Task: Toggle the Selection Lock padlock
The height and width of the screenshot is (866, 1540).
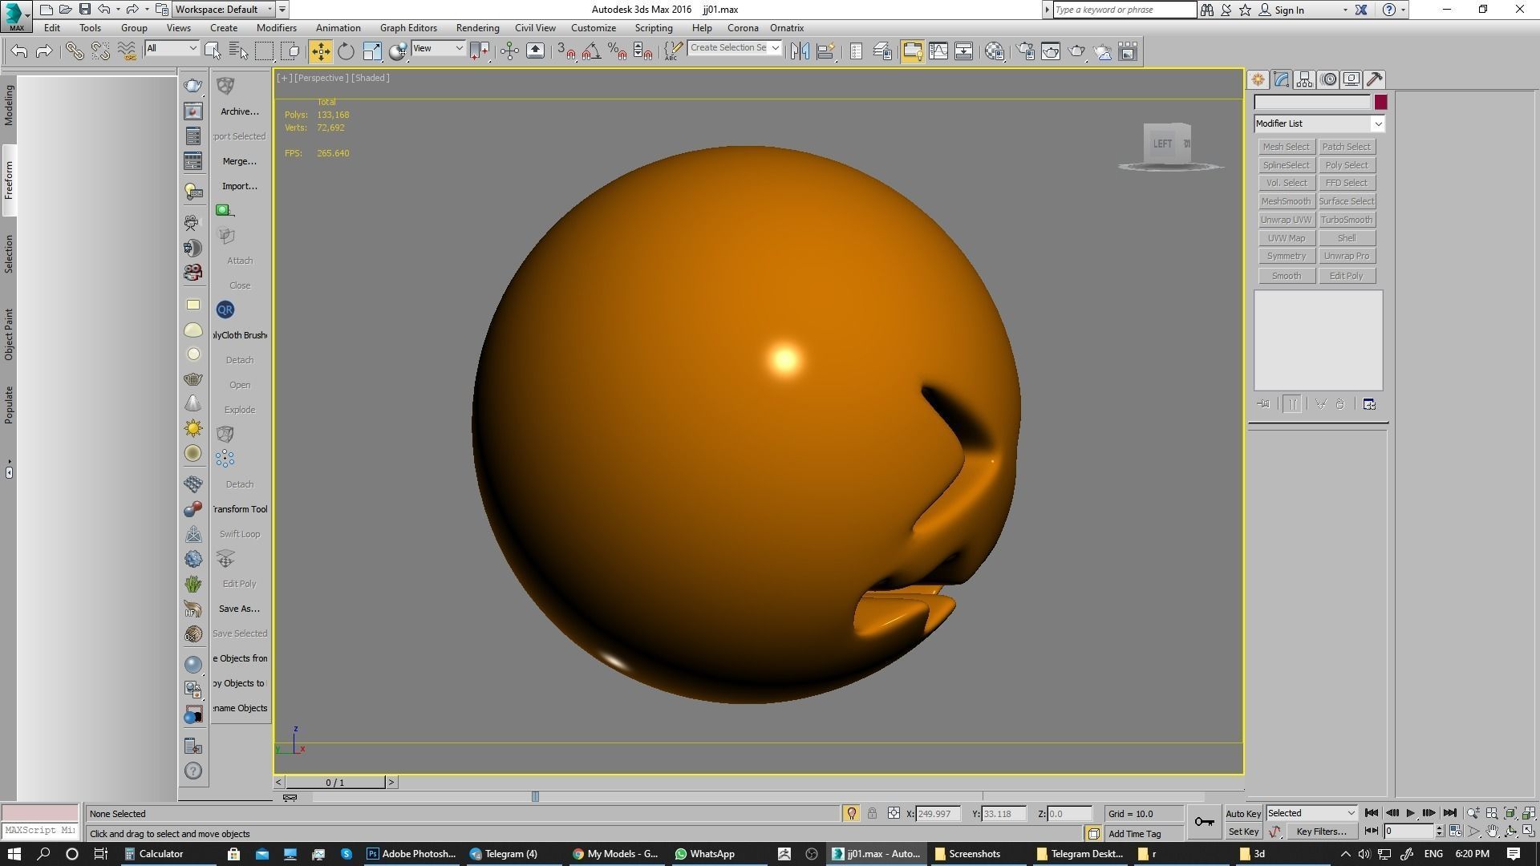Action: (x=872, y=813)
